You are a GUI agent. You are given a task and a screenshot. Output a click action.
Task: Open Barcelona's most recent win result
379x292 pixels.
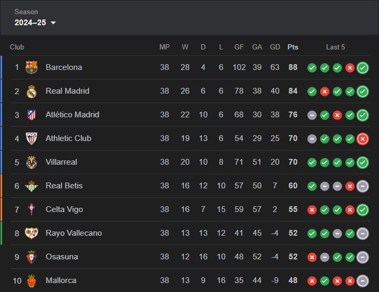363,68
